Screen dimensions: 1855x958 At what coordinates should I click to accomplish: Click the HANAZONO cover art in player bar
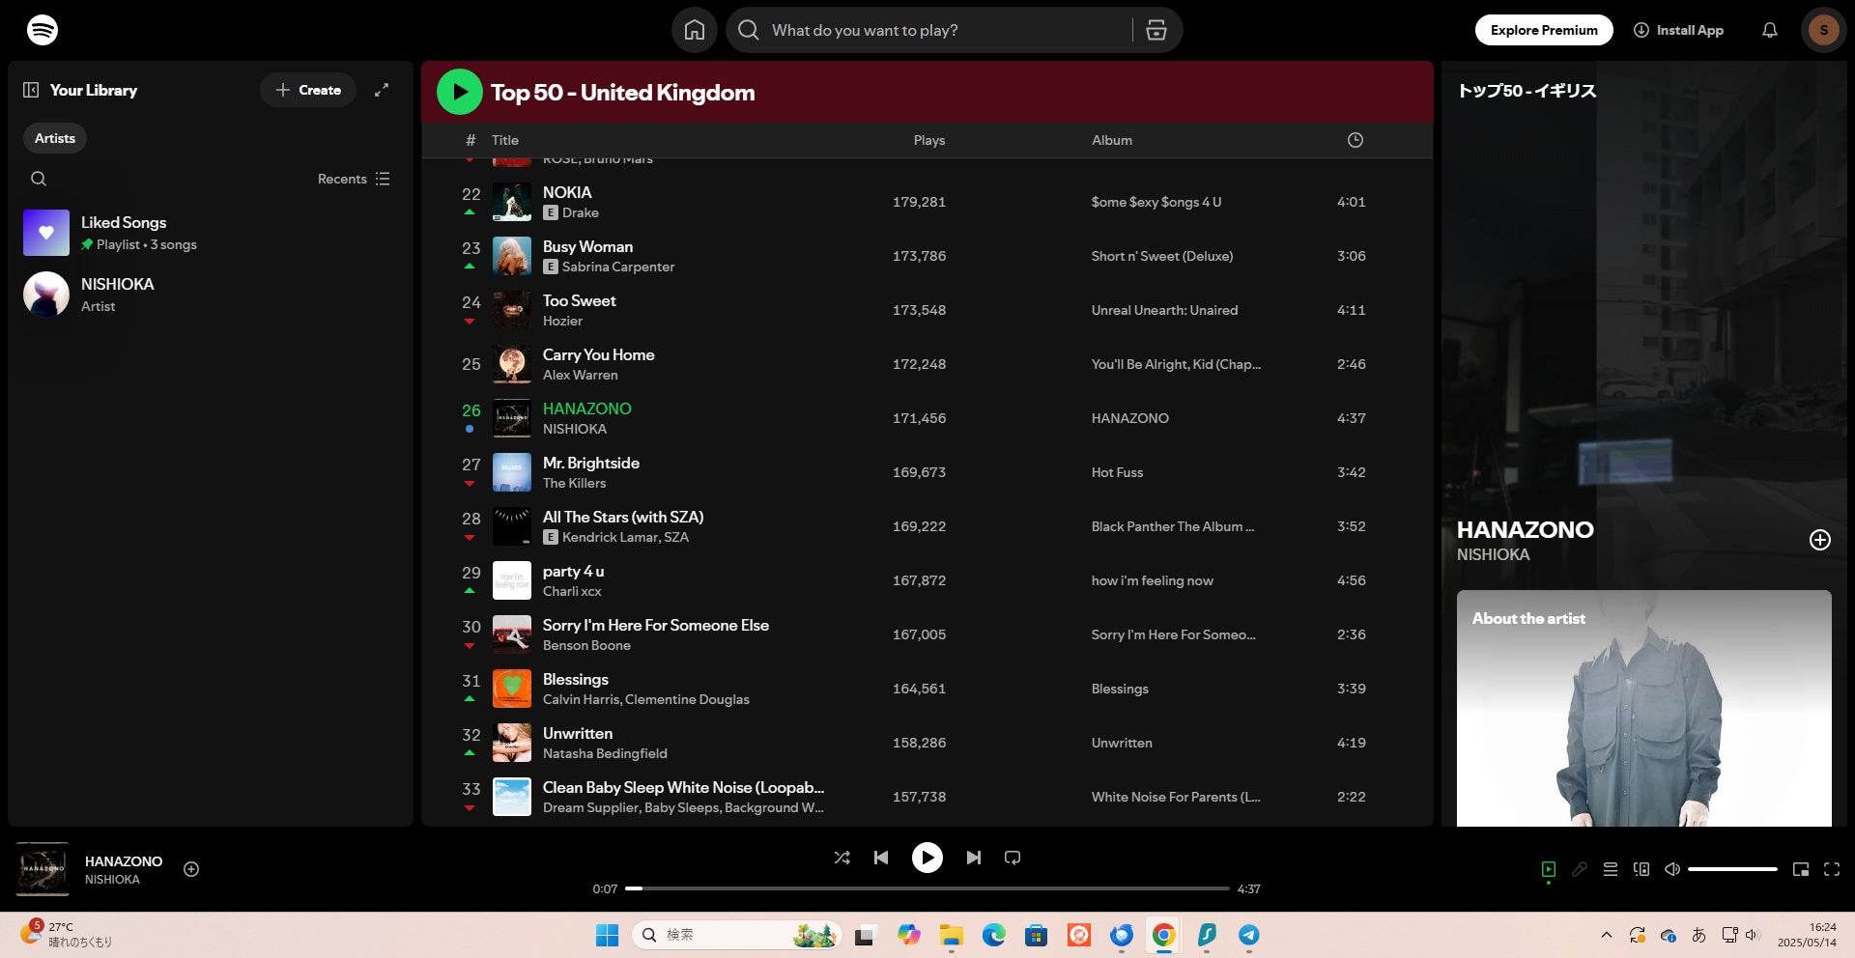point(43,869)
